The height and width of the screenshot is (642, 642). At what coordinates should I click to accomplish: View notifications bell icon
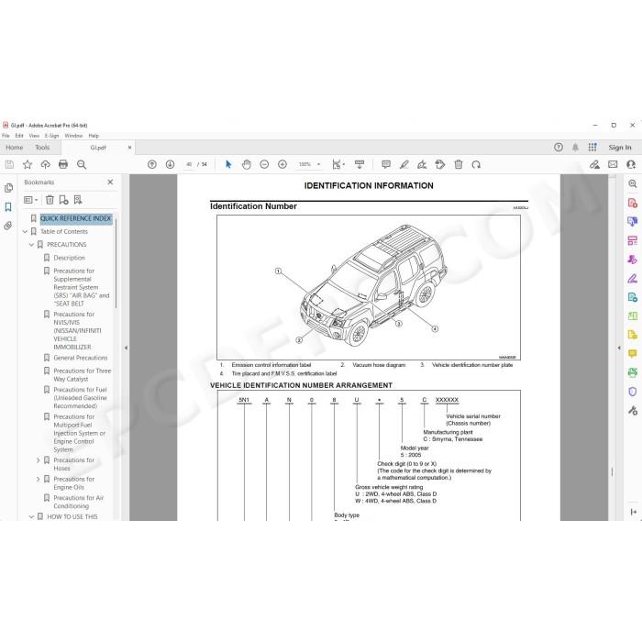click(x=575, y=148)
